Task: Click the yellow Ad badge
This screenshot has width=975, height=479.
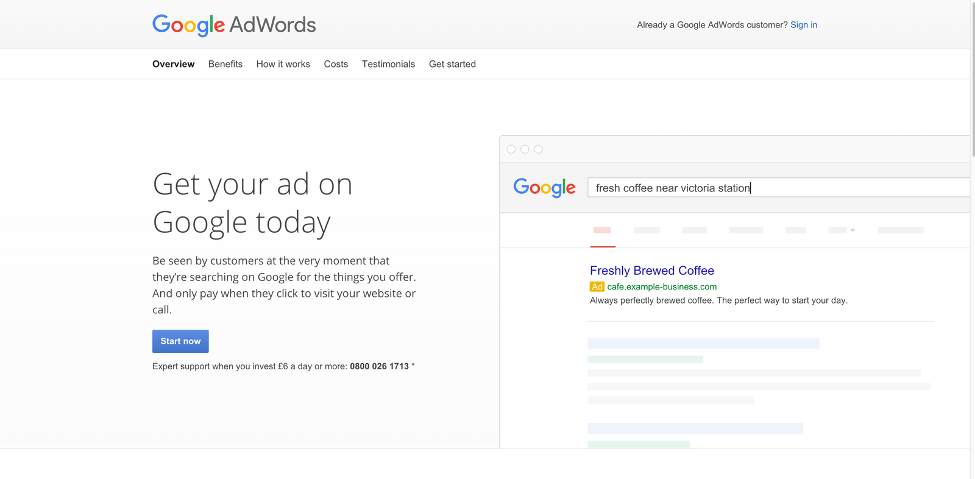Action: [597, 287]
